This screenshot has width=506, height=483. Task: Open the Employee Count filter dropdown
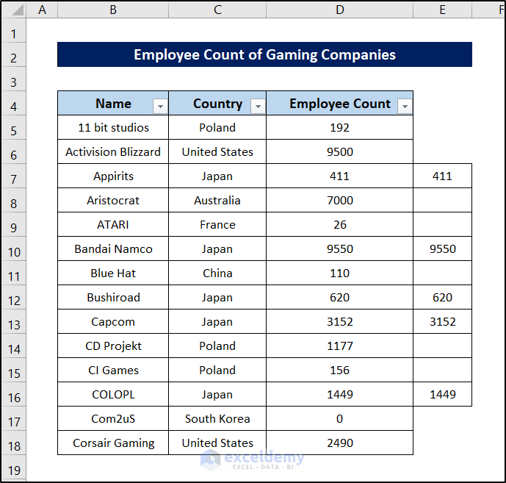click(x=405, y=106)
